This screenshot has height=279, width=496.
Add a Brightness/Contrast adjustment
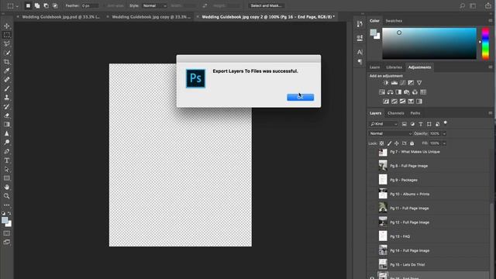coord(386,83)
